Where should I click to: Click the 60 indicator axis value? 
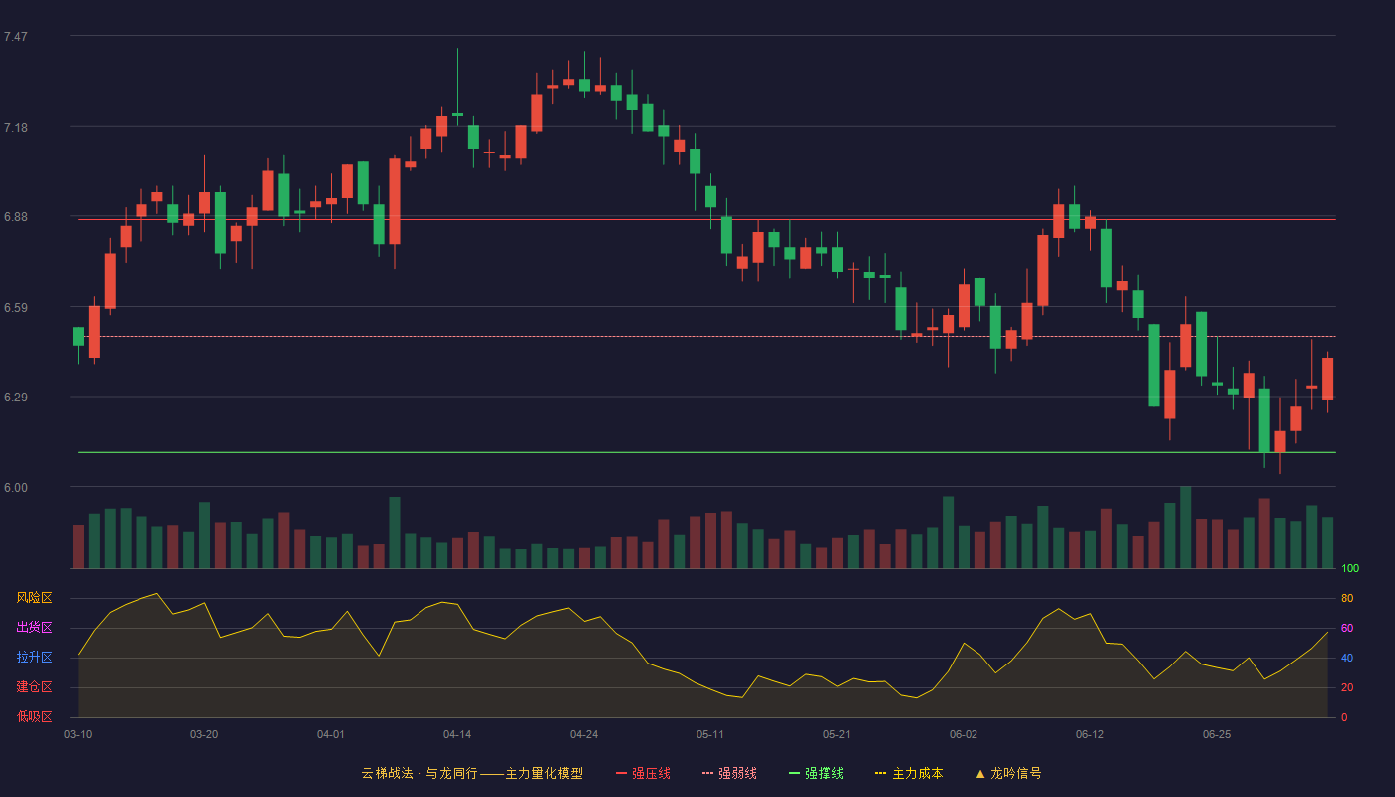pos(1347,628)
